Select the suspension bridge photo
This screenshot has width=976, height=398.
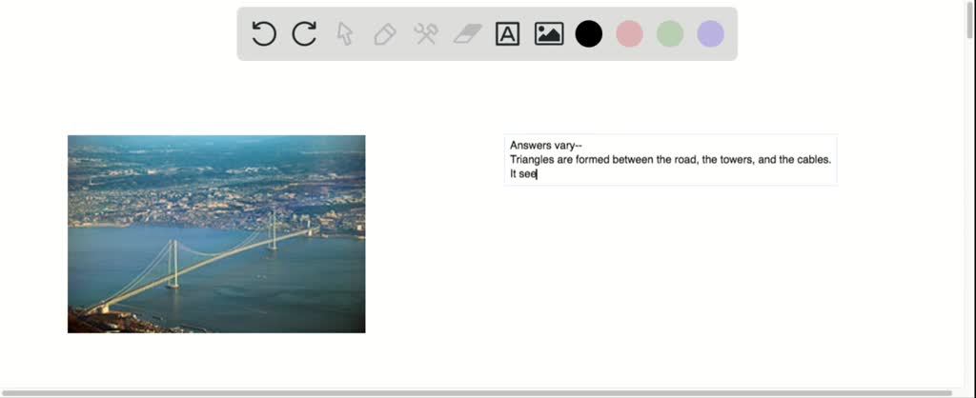216,233
